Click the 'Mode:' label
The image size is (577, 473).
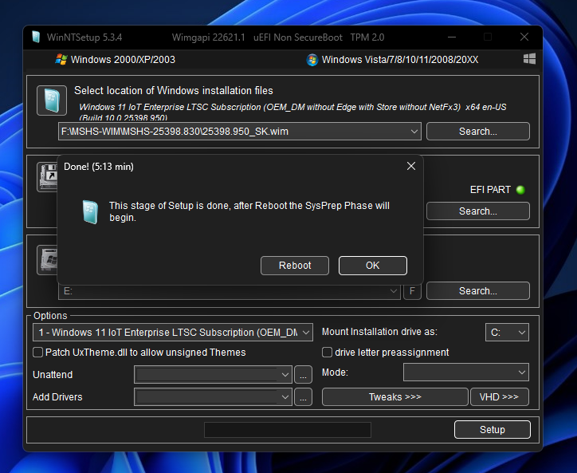click(335, 372)
